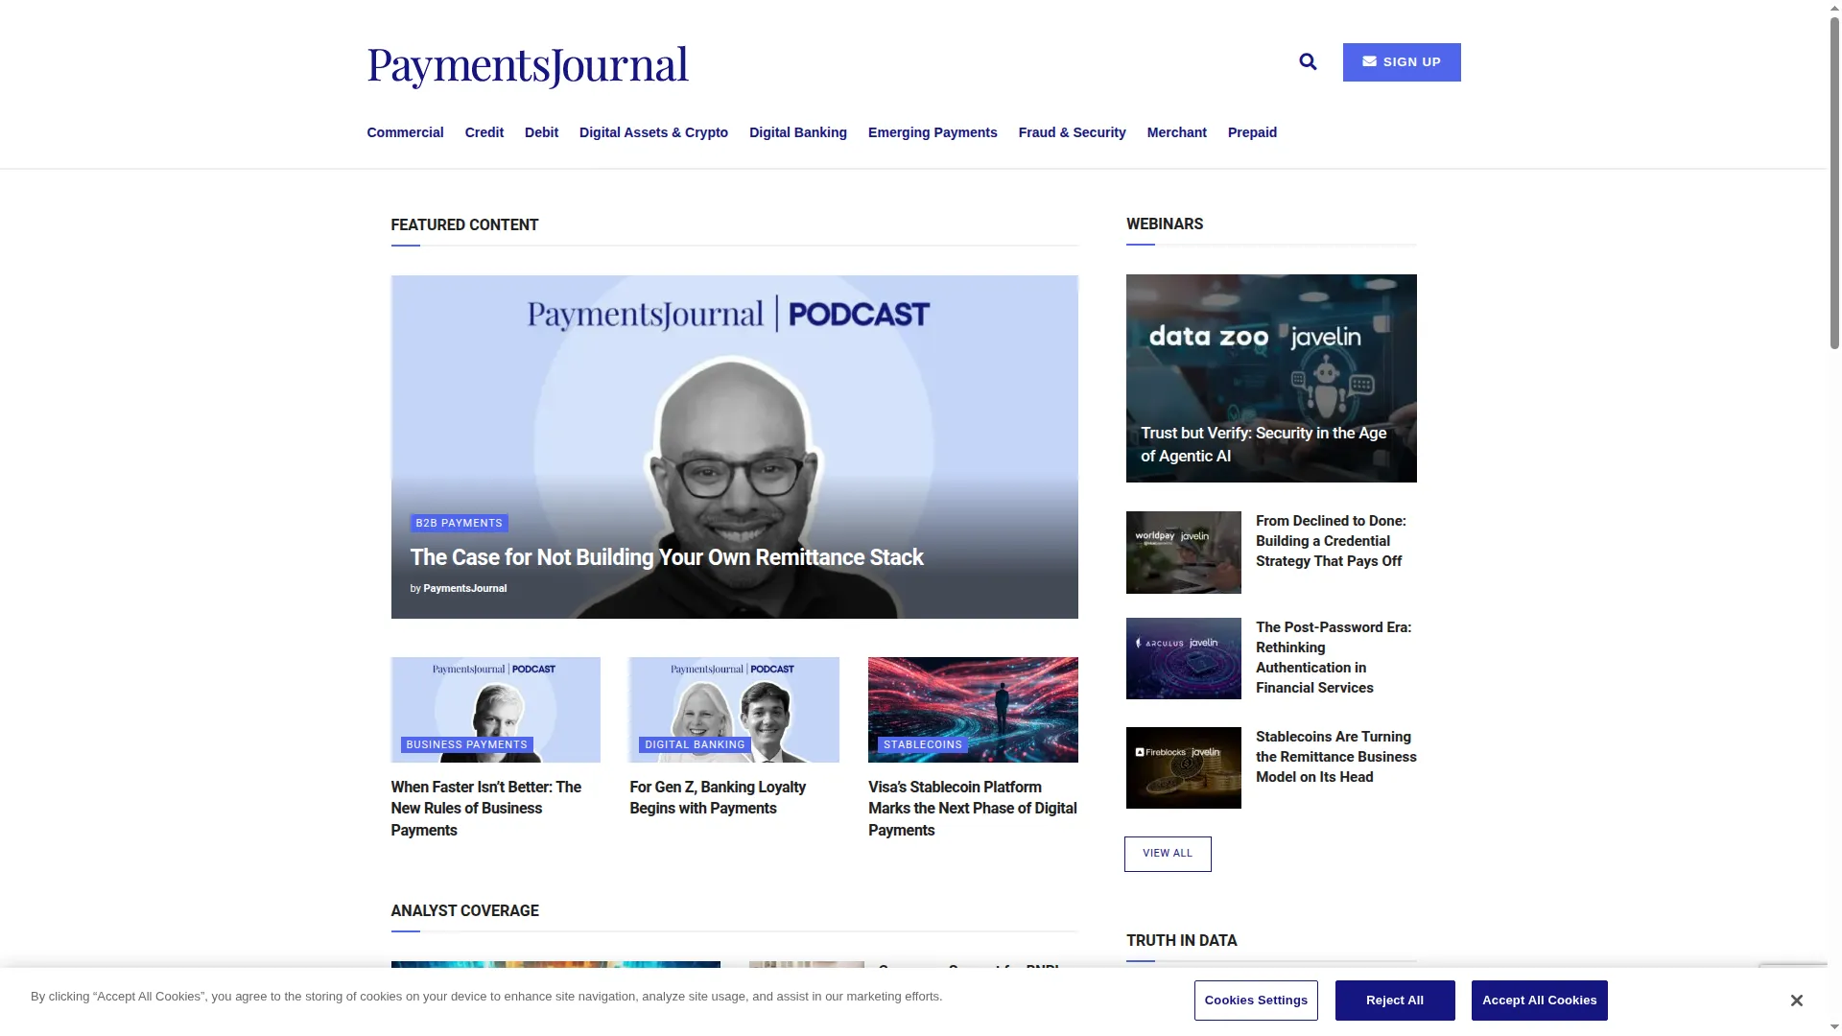Open 'Trust but Verify' webinar card
Image resolution: width=1842 pixels, height=1036 pixels.
(x=1271, y=378)
